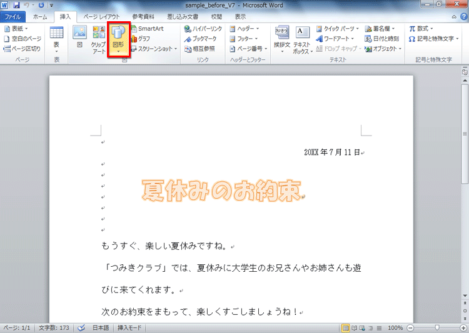The image size is (469, 333).
Task: Open 記号と特殊文字 symbol menu
Action: click(433, 39)
